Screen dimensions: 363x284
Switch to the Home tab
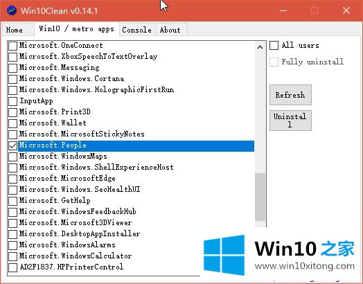tap(18, 30)
